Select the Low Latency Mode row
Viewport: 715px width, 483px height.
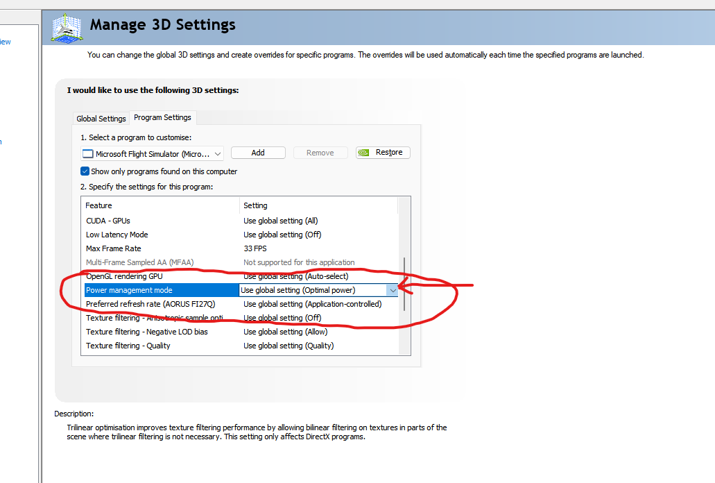coord(117,235)
